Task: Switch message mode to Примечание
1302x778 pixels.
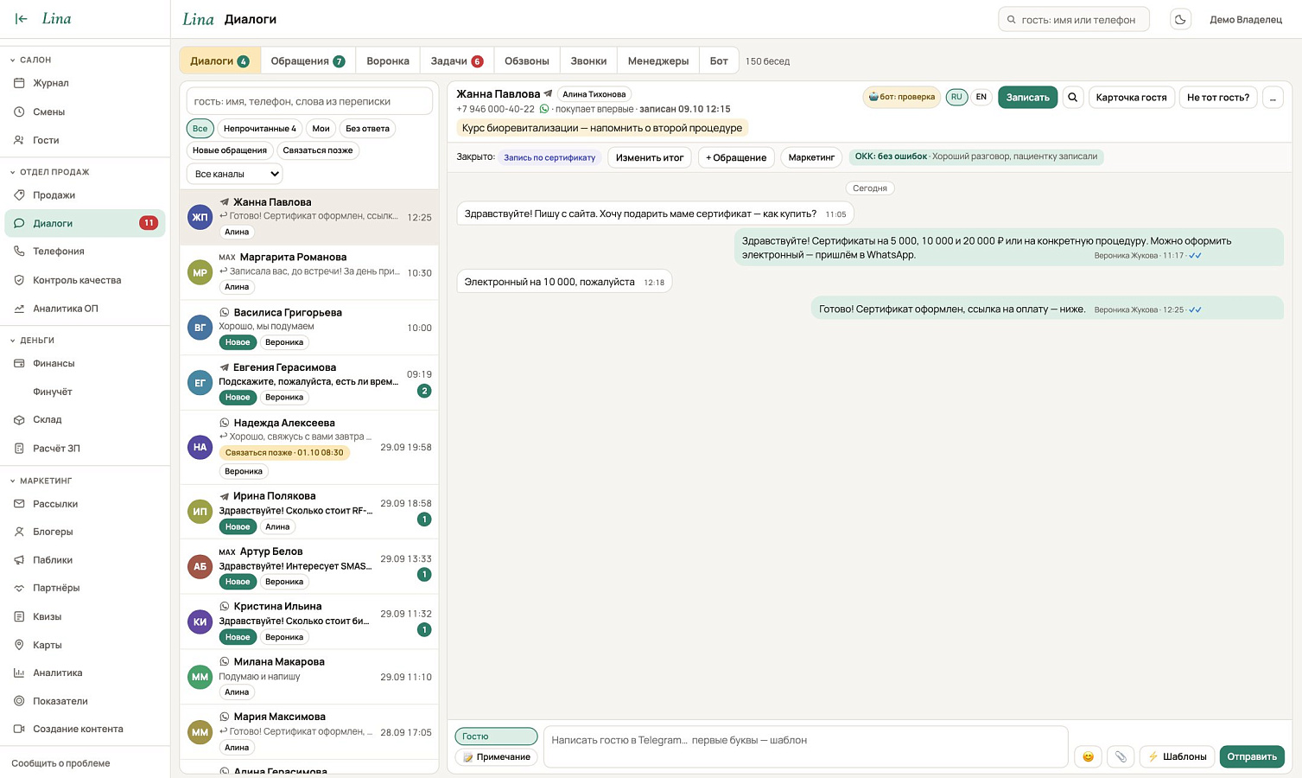Action: coord(497,756)
